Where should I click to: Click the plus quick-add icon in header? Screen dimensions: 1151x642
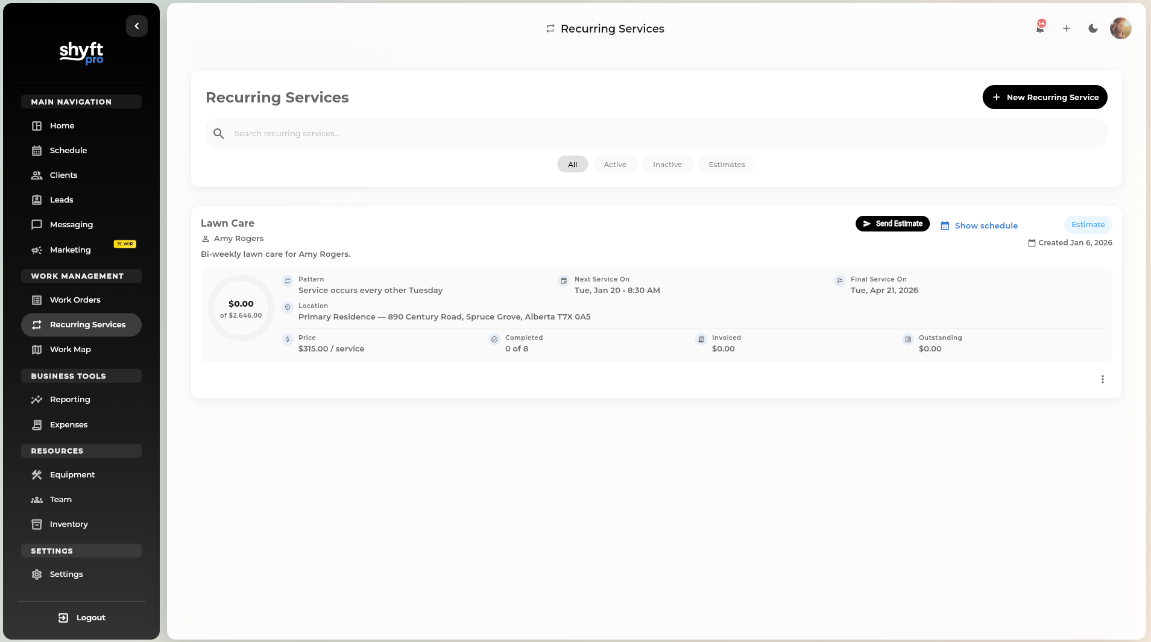pyautogui.click(x=1067, y=28)
